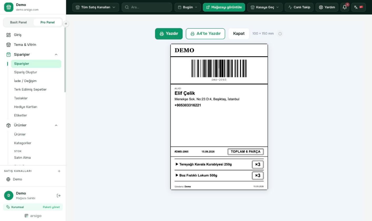Viewport: 372px width, 221px height.
Task: Click the sidebar vertical scrollbar
Action: click(65, 59)
